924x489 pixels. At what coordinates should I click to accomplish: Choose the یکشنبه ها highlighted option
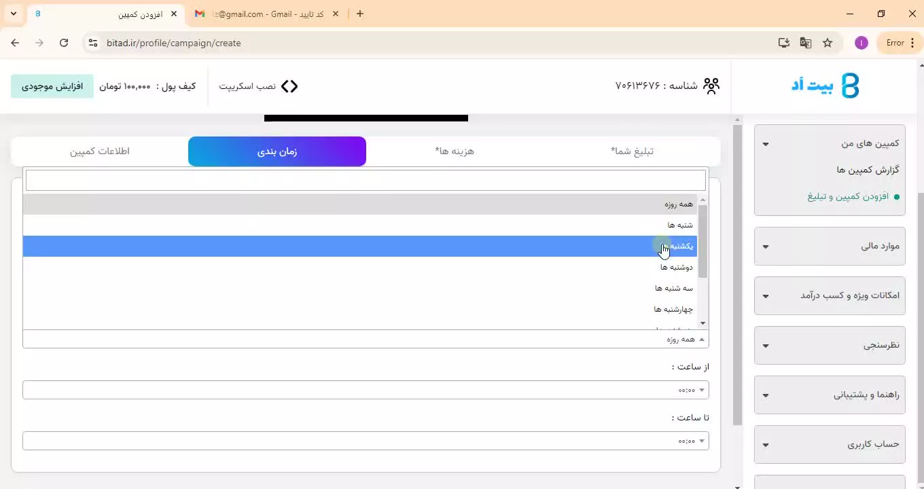coord(360,246)
